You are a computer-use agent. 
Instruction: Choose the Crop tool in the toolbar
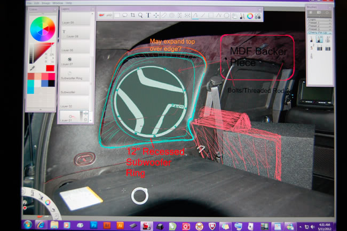133,15
